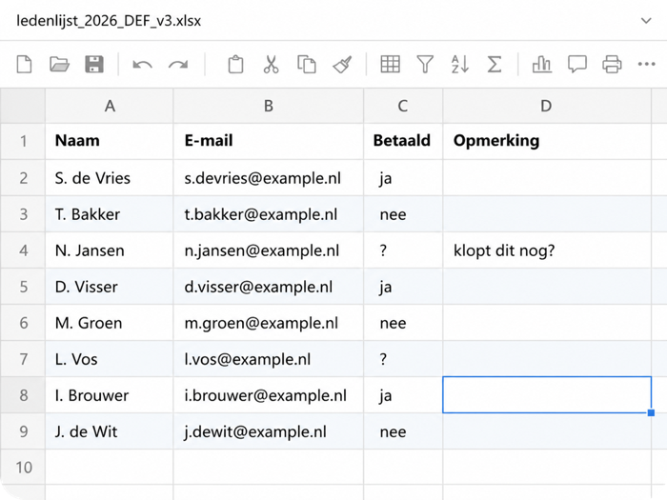Paste from clipboard icon

click(235, 65)
